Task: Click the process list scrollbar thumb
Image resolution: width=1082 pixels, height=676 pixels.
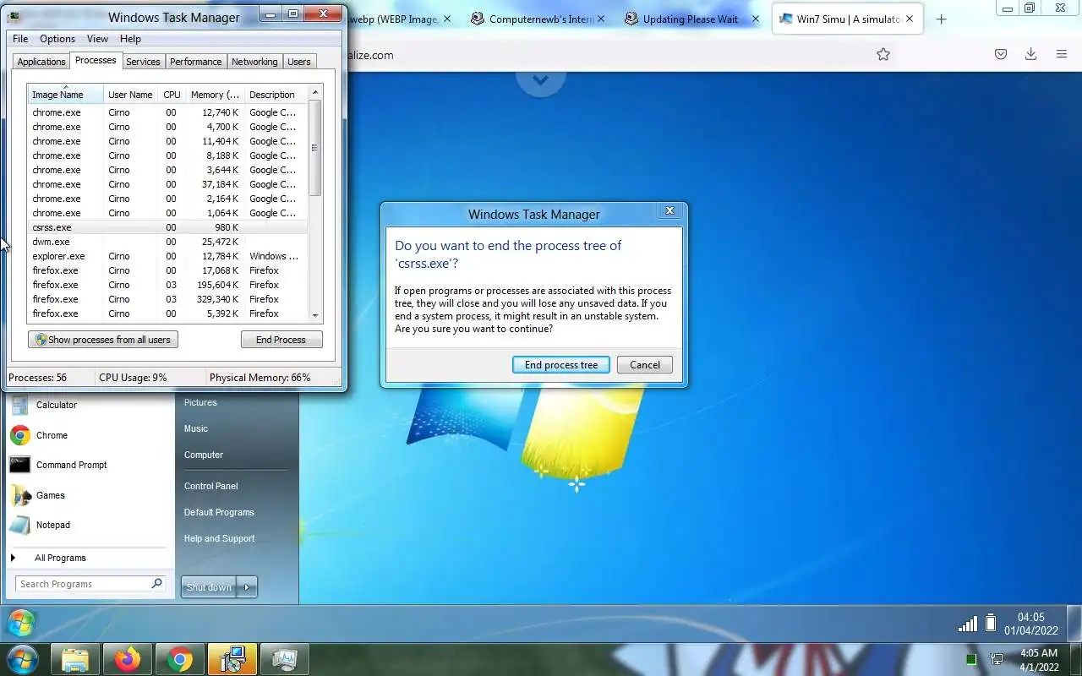Action: pyautogui.click(x=315, y=148)
